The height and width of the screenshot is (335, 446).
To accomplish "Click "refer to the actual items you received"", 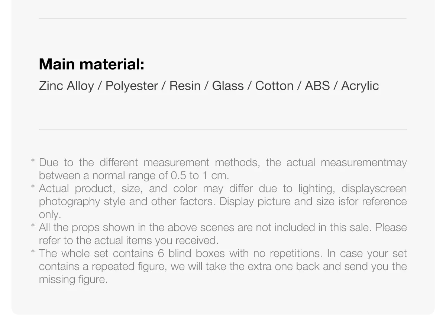I will point(129,240).
